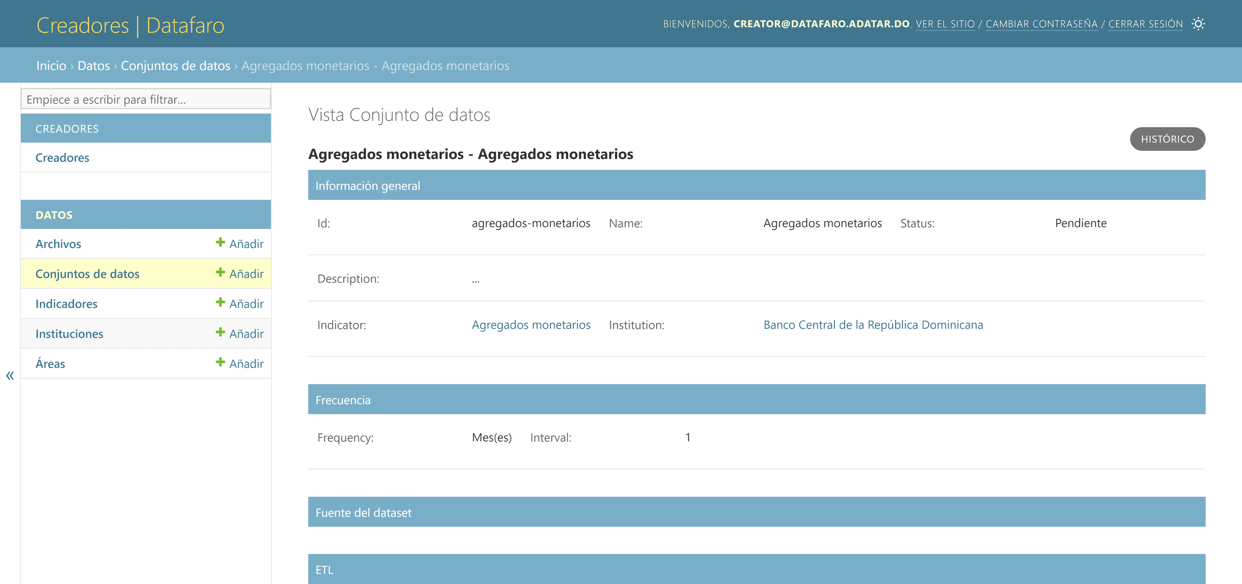Click the plus icon in Indicadores row
Image resolution: width=1242 pixels, height=584 pixels.
click(220, 302)
